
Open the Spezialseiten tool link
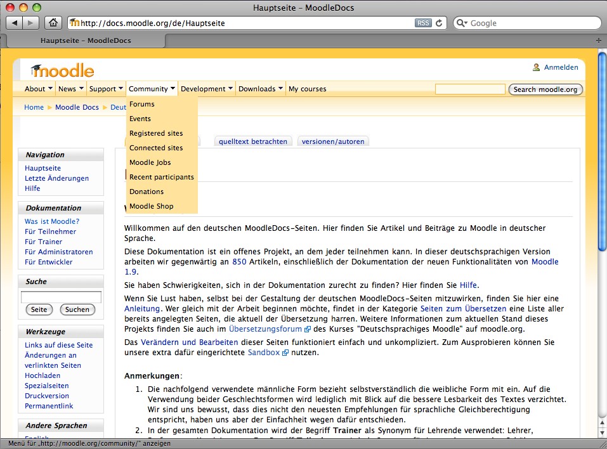tap(47, 386)
